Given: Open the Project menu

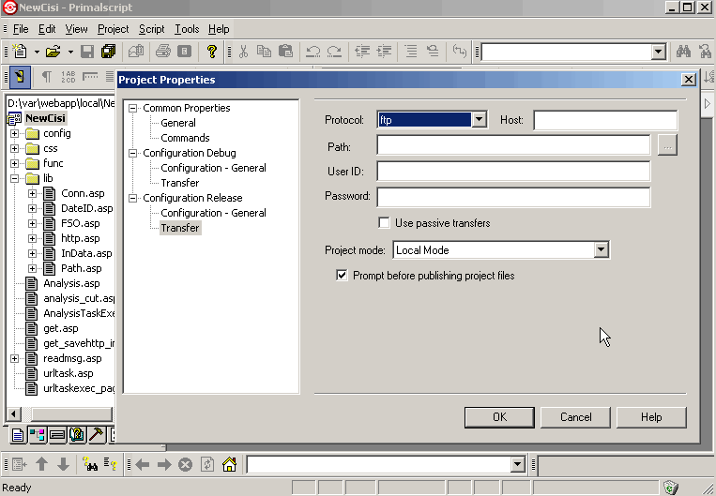Looking at the screenshot, I should pyautogui.click(x=114, y=29).
